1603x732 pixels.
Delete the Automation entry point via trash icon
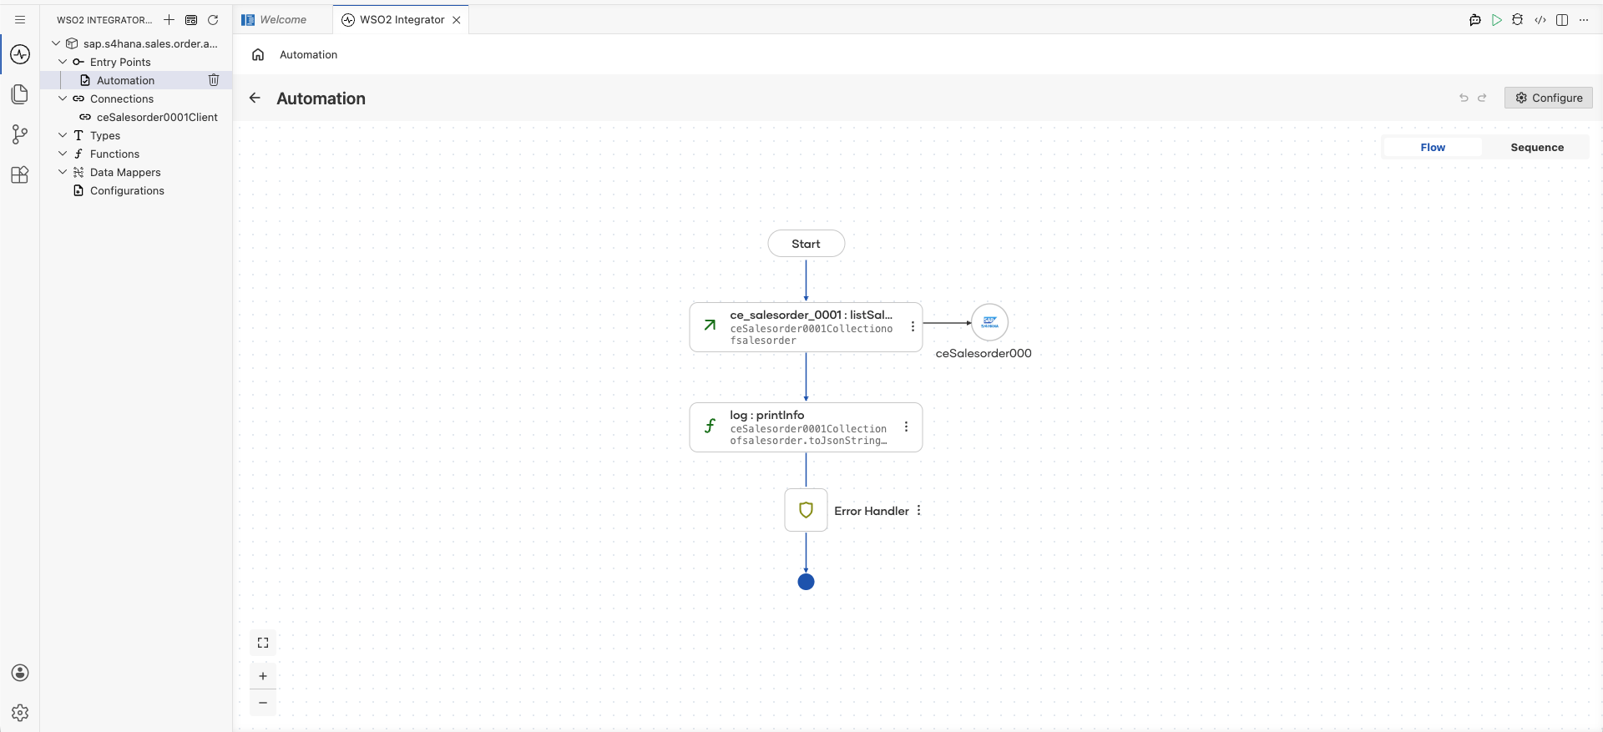(214, 80)
